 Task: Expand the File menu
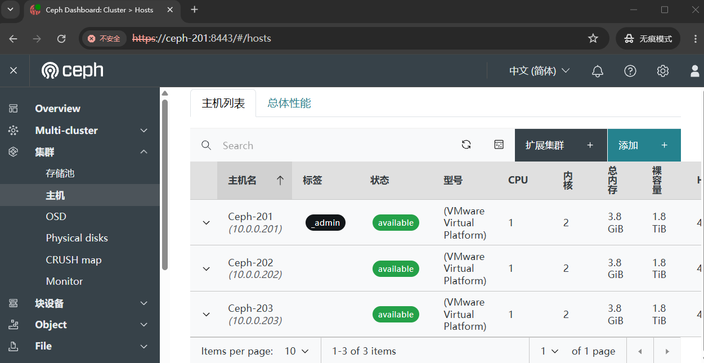(x=144, y=346)
